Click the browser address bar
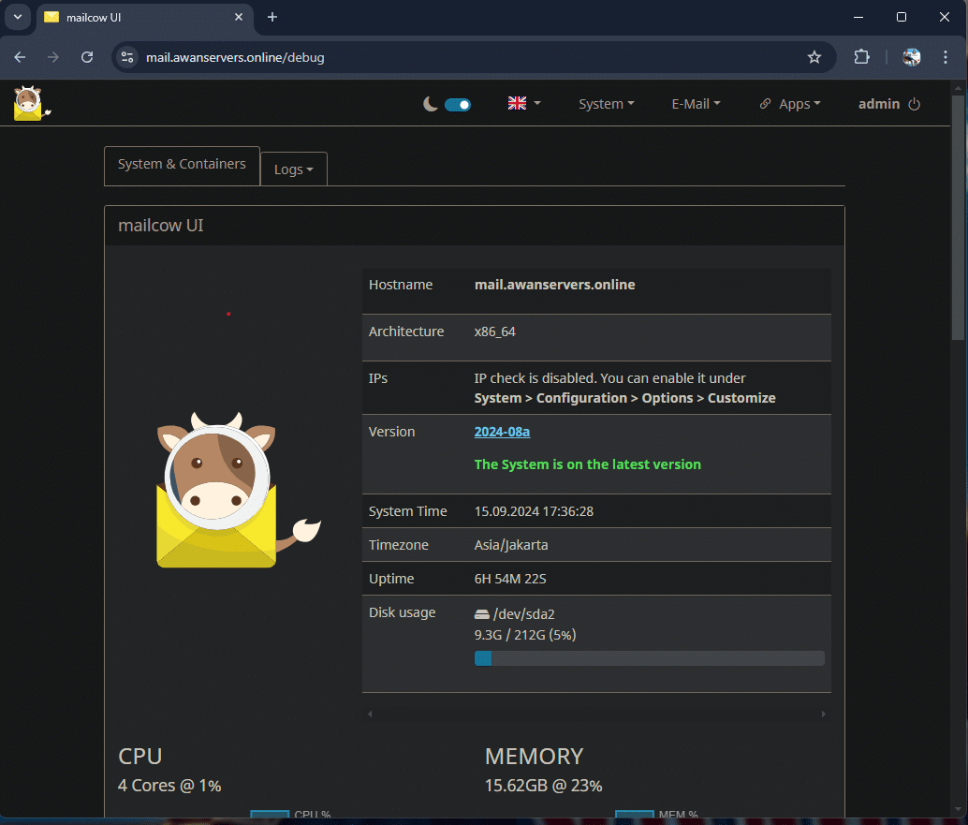The width and height of the screenshot is (968, 825). 374,57
